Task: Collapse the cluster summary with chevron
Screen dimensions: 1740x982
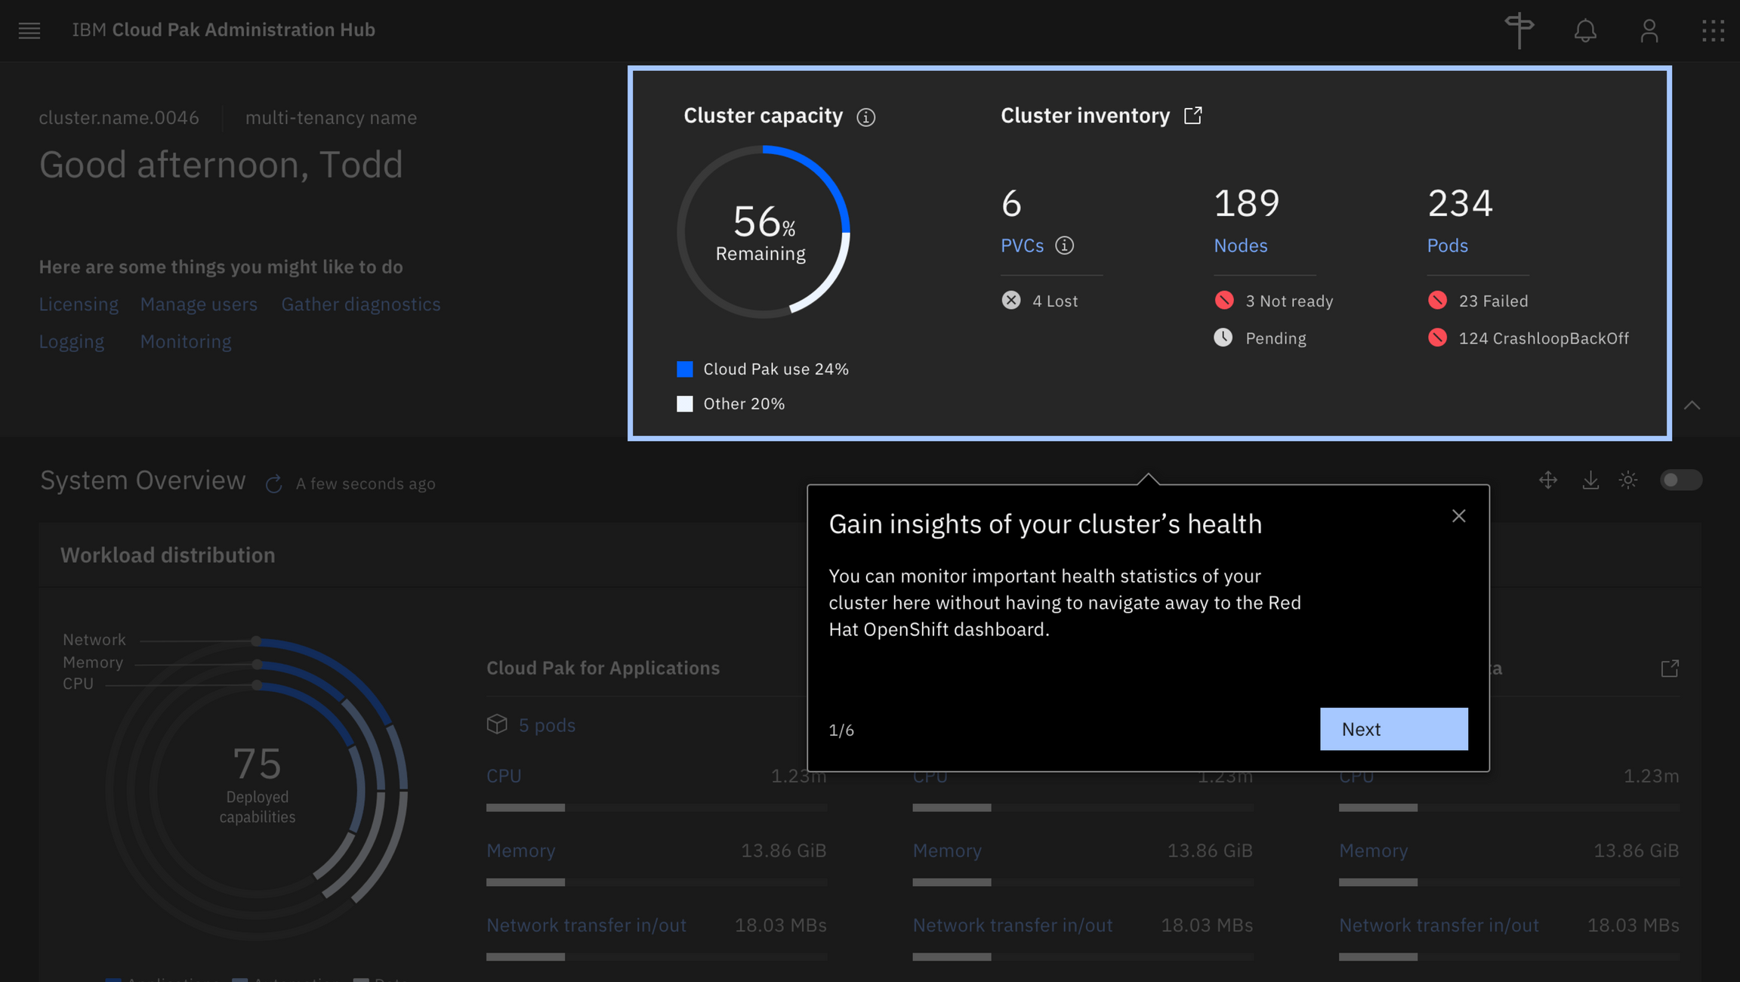Action: (x=1692, y=406)
